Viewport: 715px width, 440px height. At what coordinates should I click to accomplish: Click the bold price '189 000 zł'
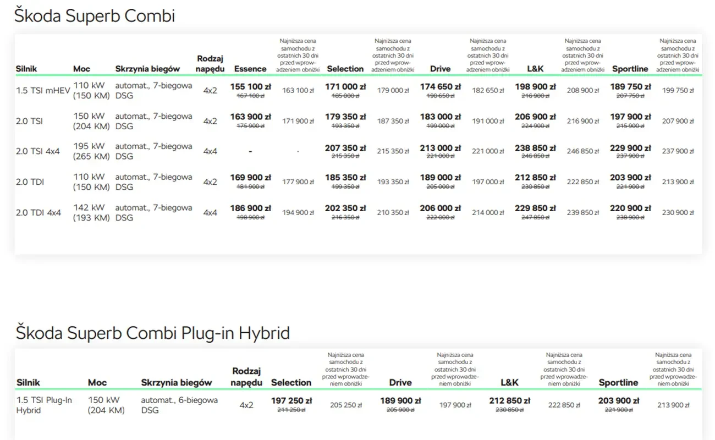pyautogui.click(x=441, y=178)
